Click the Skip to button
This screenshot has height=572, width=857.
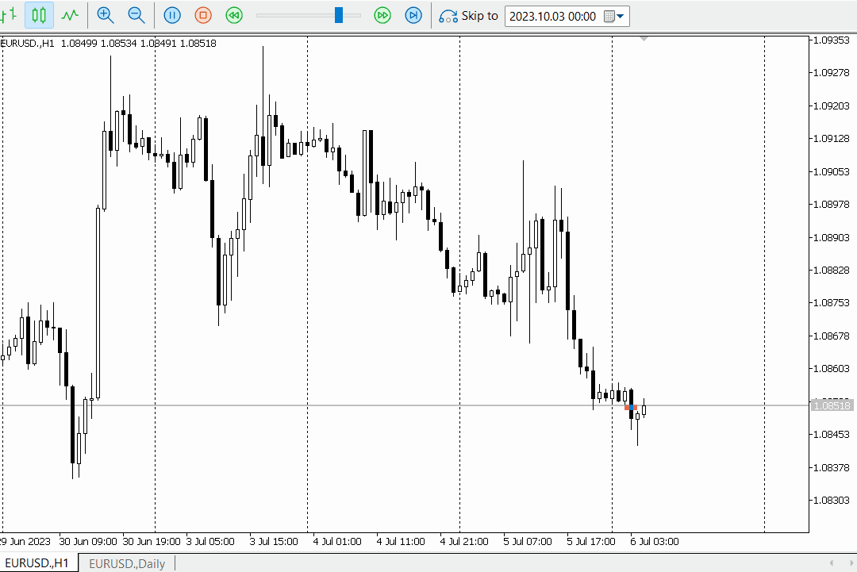(x=469, y=16)
